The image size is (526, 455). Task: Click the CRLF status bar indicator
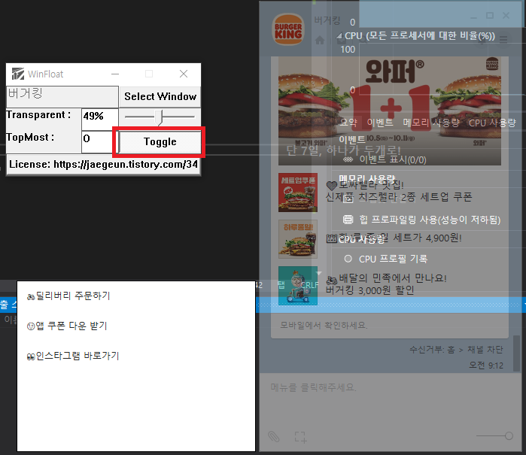[x=309, y=285]
